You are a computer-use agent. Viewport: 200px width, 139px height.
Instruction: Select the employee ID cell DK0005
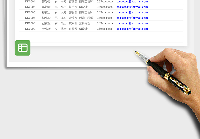(x=30, y=7)
